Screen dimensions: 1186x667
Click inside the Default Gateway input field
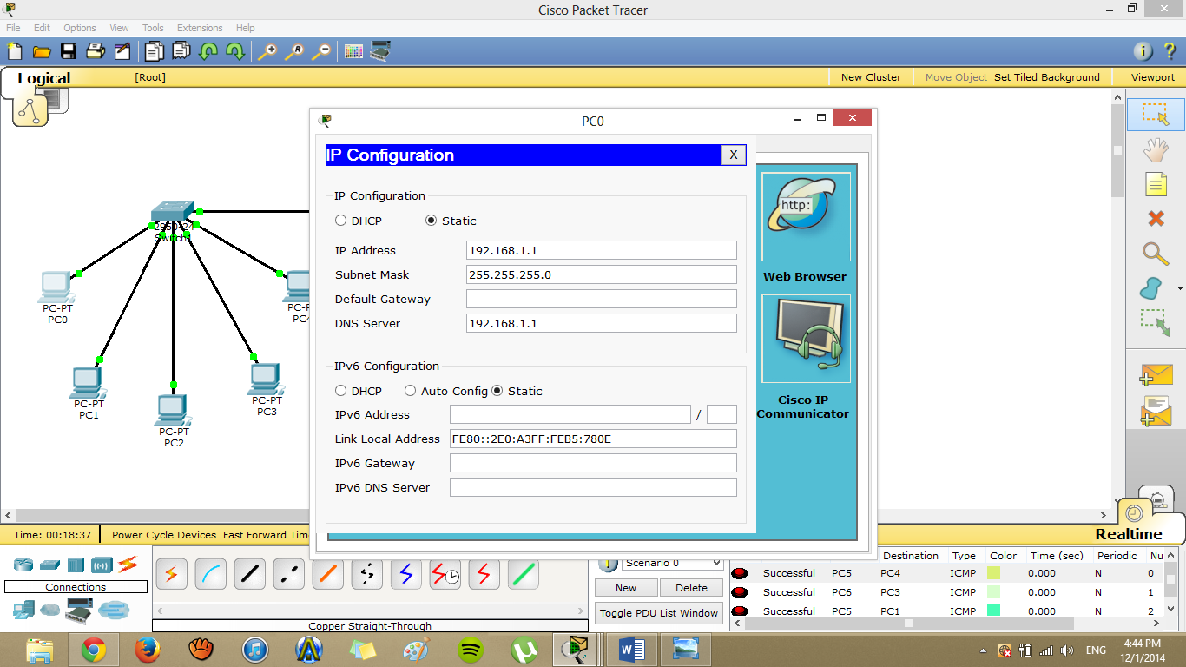pos(601,299)
